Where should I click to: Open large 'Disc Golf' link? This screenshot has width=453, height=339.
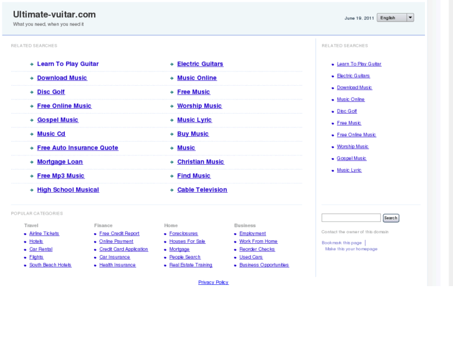click(x=51, y=91)
